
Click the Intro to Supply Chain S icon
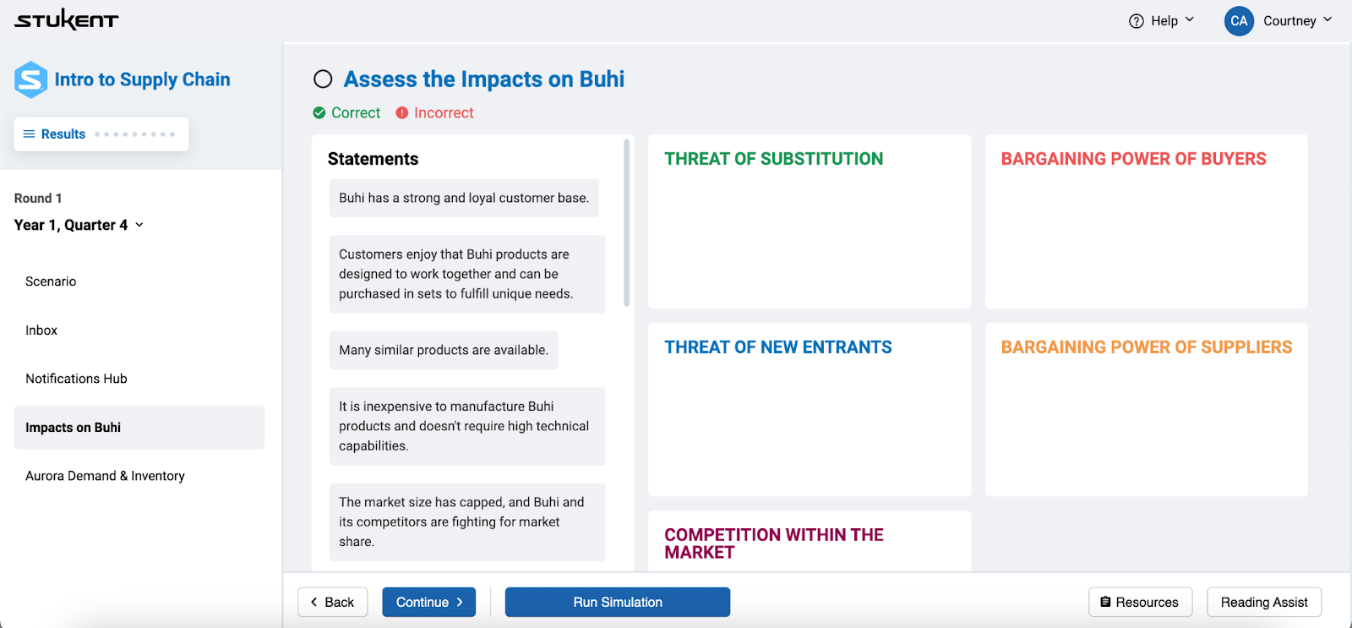click(x=30, y=79)
